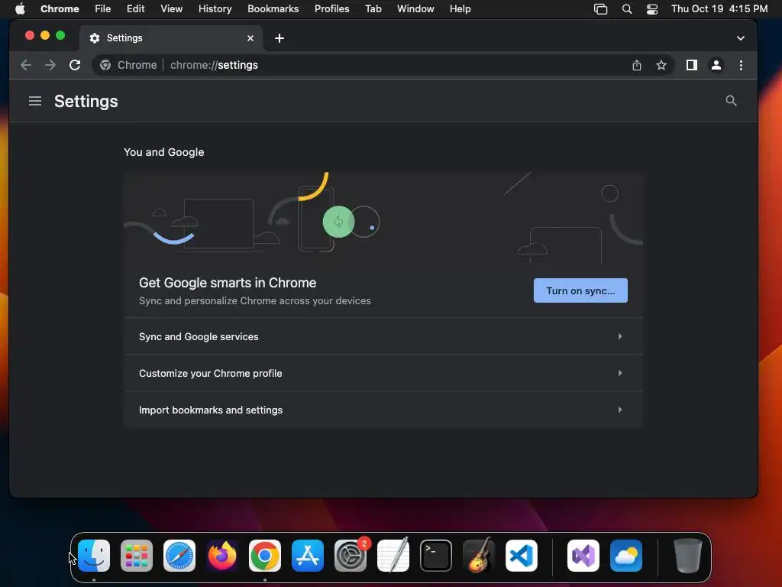Open App Store from the dock
The height and width of the screenshot is (587, 782).
tap(308, 556)
